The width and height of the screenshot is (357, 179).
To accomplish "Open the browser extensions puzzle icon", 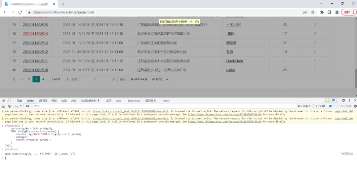I will pyautogui.click(x=322, y=12).
